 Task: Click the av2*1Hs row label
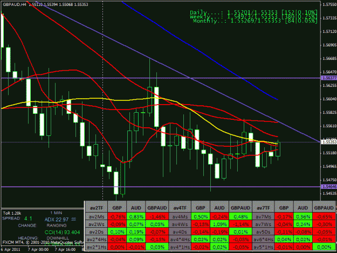(97, 247)
